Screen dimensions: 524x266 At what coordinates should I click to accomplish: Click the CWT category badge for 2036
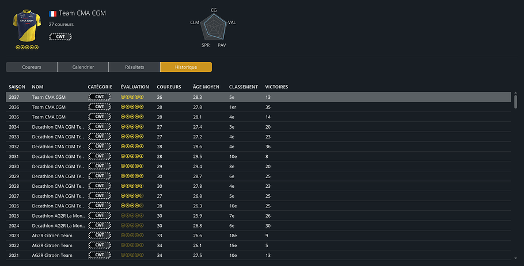point(100,107)
